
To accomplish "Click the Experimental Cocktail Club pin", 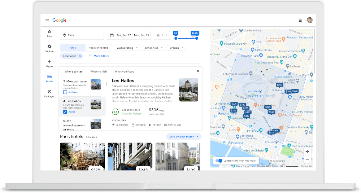I will tap(283, 39).
